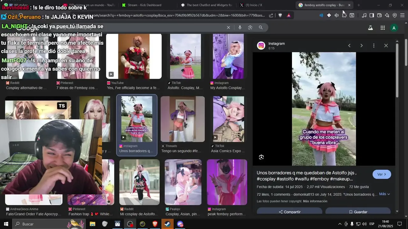Clear the Google search box text

point(228,28)
